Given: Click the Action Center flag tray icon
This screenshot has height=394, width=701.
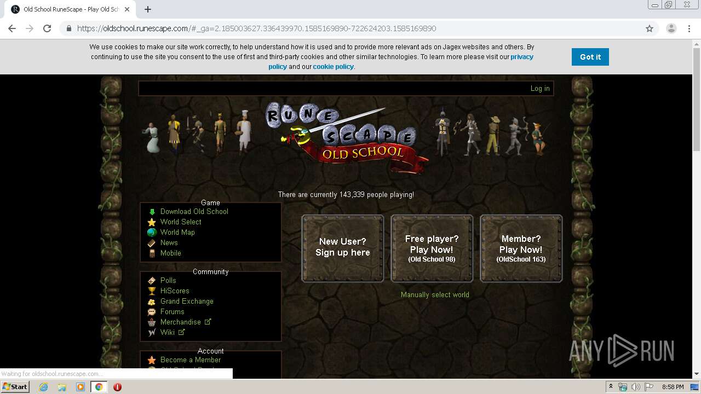Looking at the screenshot, I should (x=649, y=387).
